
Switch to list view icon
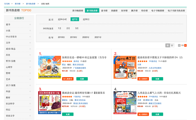[172, 45]
